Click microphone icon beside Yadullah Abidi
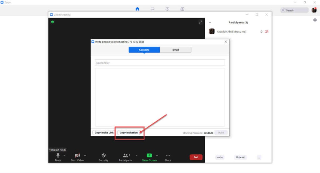This screenshot has width=320, height=173. [261, 31]
